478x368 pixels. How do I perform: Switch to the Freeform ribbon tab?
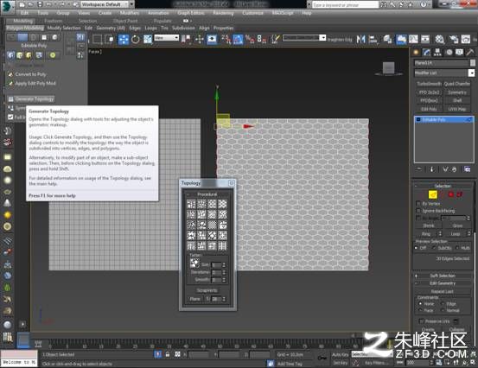tap(54, 21)
